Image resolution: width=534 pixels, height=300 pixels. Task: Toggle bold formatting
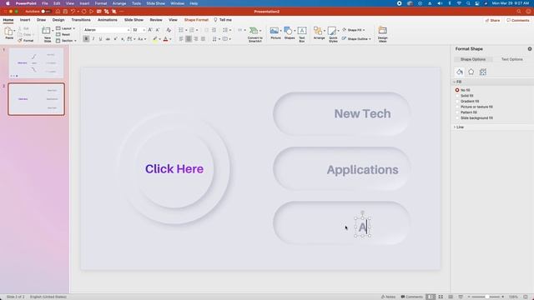pyautogui.click(x=86, y=39)
